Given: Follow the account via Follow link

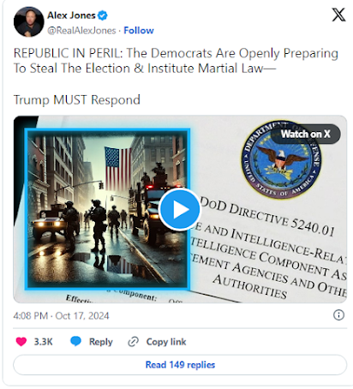Looking at the screenshot, I should 139,31.
